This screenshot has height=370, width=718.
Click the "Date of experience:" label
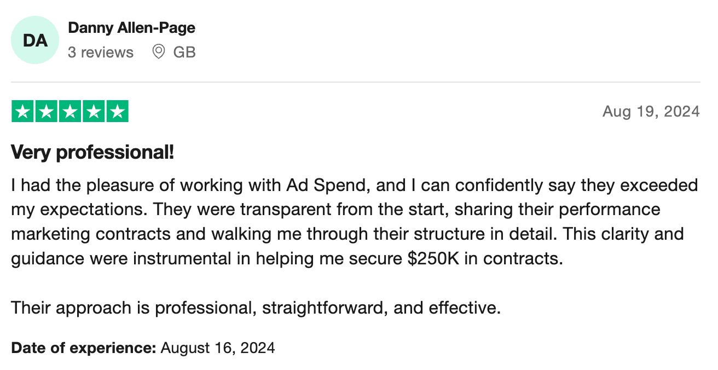pyautogui.click(x=84, y=348)
